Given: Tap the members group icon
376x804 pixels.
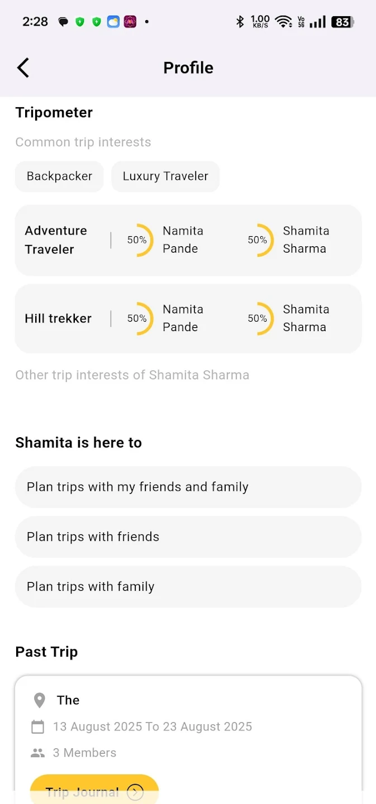Looking at the screenshot, I should (37, 753).
